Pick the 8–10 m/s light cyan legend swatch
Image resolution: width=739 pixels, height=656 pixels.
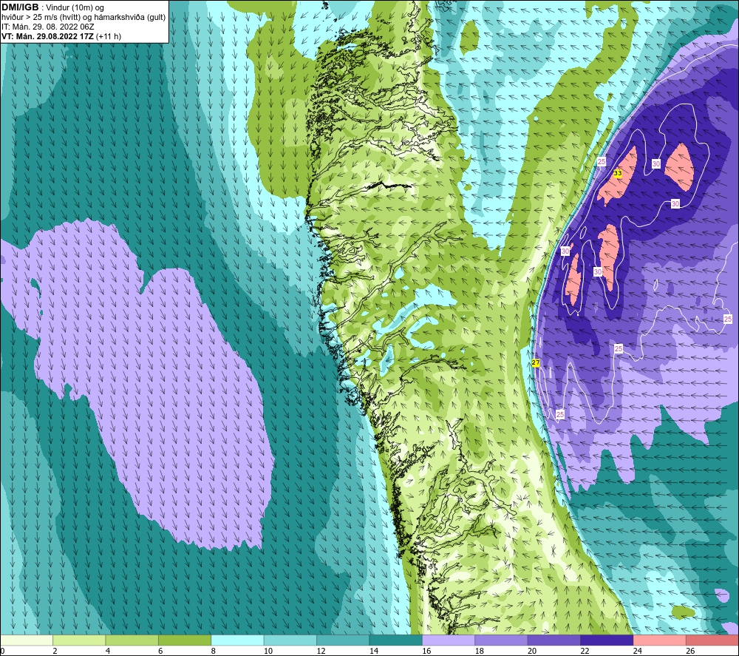(237, 640)
